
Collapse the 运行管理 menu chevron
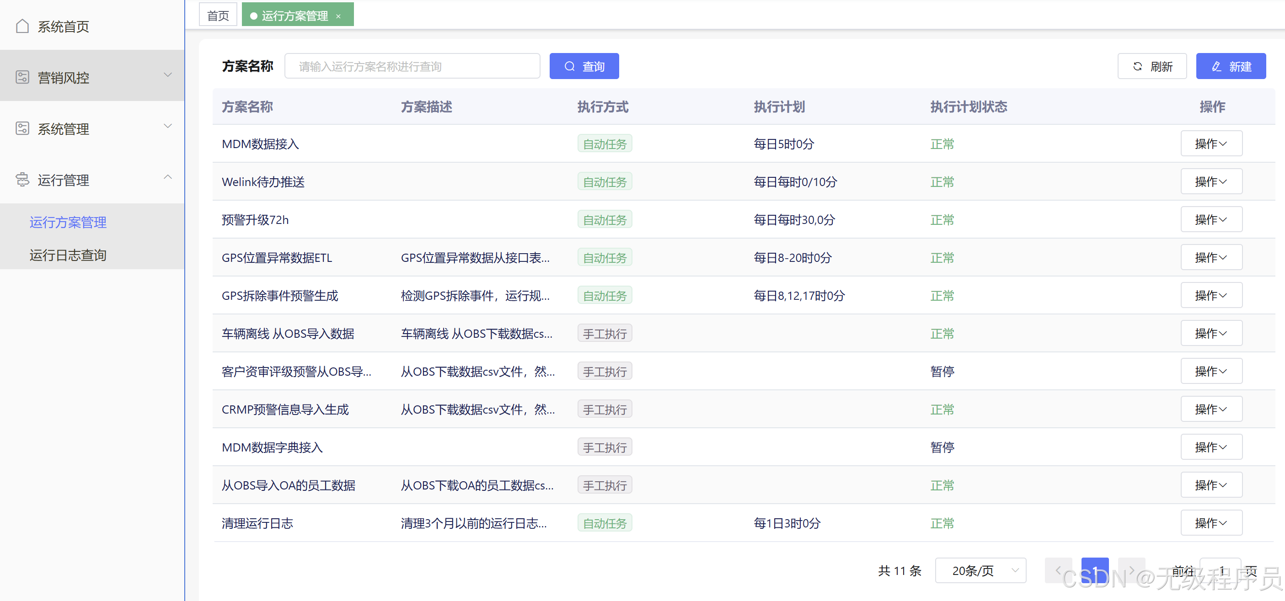click(x=168, y=177)
